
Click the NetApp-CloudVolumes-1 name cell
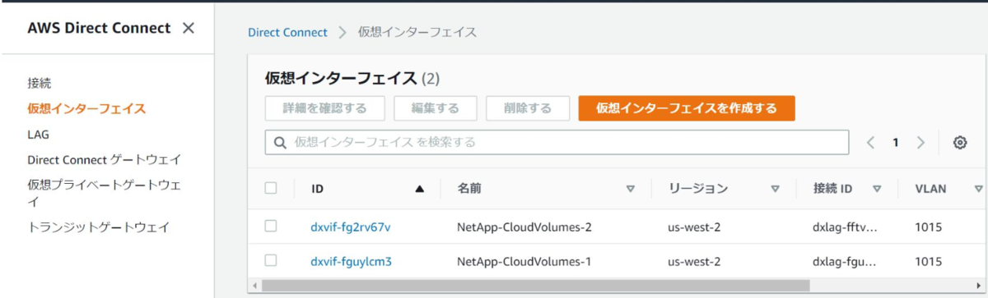[524, 262]
